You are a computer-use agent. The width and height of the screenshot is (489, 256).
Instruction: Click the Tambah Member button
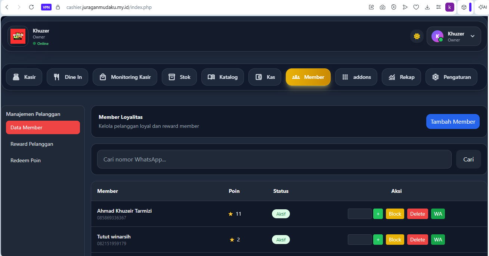pyautogui.click(x=453, y=121)
